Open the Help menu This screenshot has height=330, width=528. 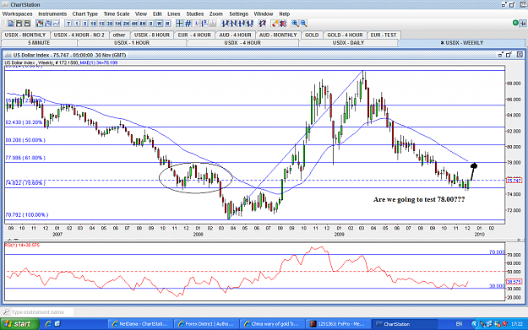(x=285, y=14)
